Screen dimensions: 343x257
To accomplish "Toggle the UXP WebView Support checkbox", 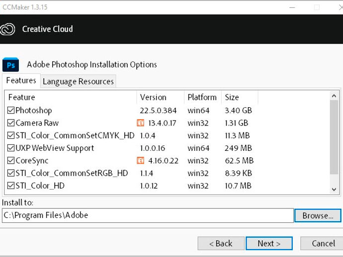I will click(x=11, y=148).
